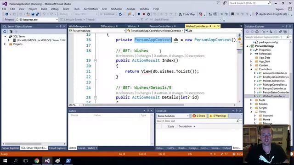294x165 pixels.
Task: Navigate backward using toolbar arrow
Action: pos(7,14)
